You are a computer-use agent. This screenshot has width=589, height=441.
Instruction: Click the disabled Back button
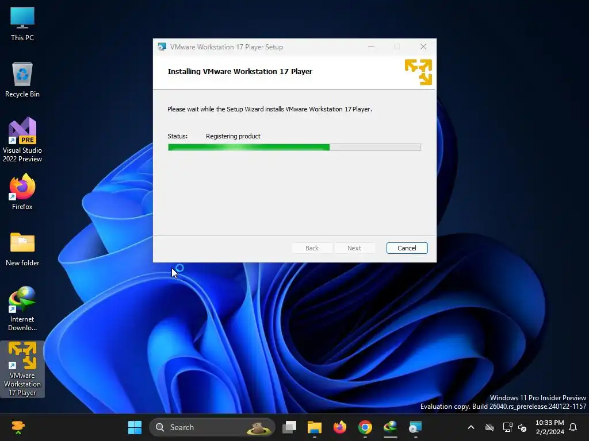coord(312,248)
